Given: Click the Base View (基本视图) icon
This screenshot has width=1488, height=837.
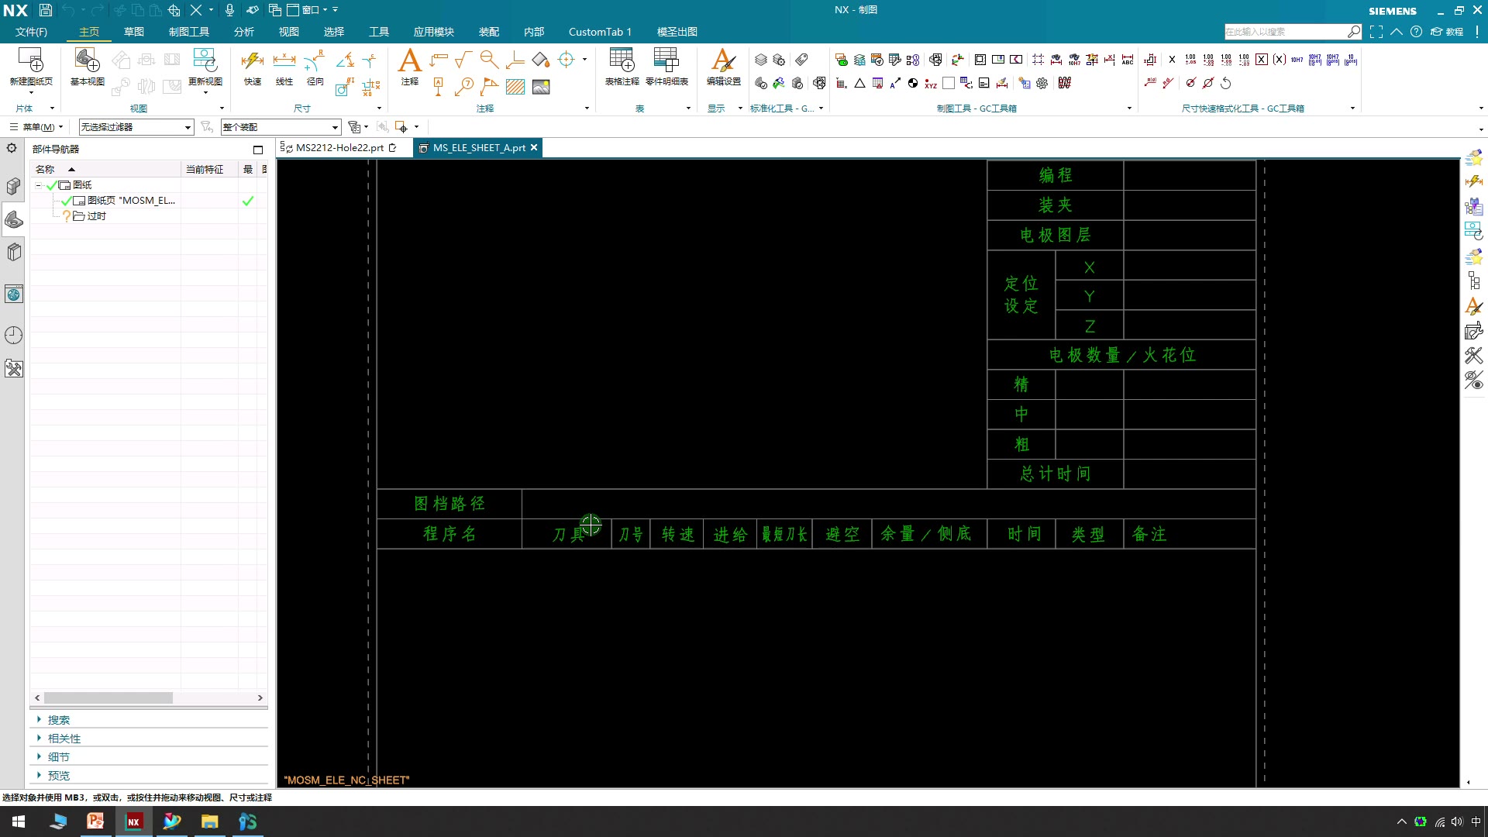Looking at the screenshot, I should tap(87, 60).
